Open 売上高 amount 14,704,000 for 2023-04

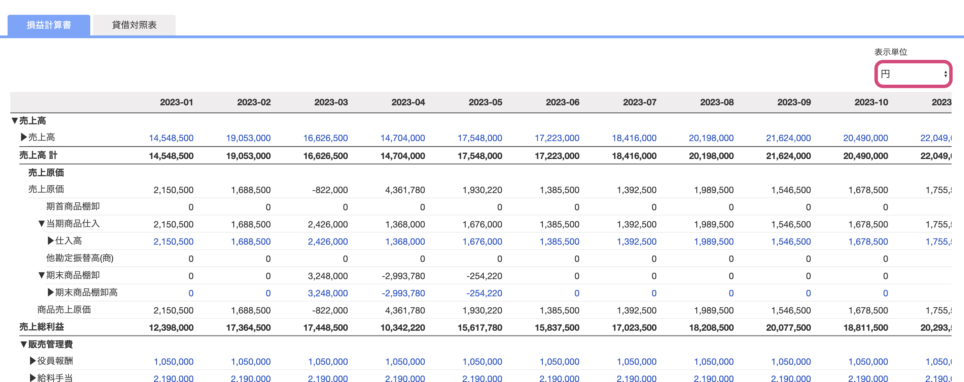(403, 138)
